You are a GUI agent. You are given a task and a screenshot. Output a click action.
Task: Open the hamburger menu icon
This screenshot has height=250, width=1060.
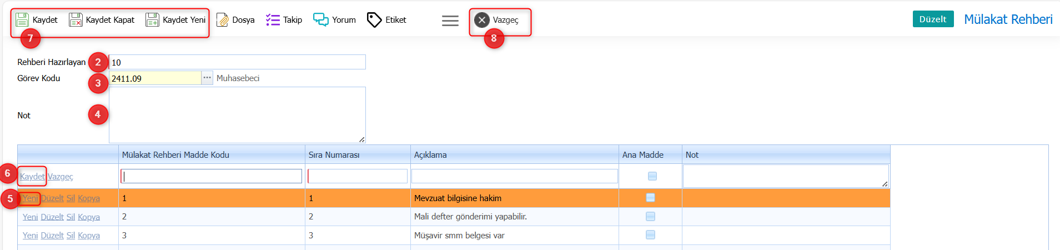click(450, 21)
